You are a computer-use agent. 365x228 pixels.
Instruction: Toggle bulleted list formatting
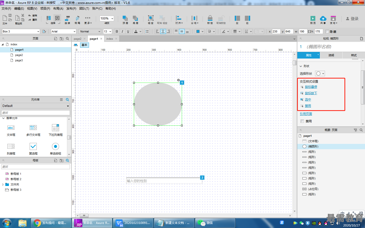[x=147, y=31]
